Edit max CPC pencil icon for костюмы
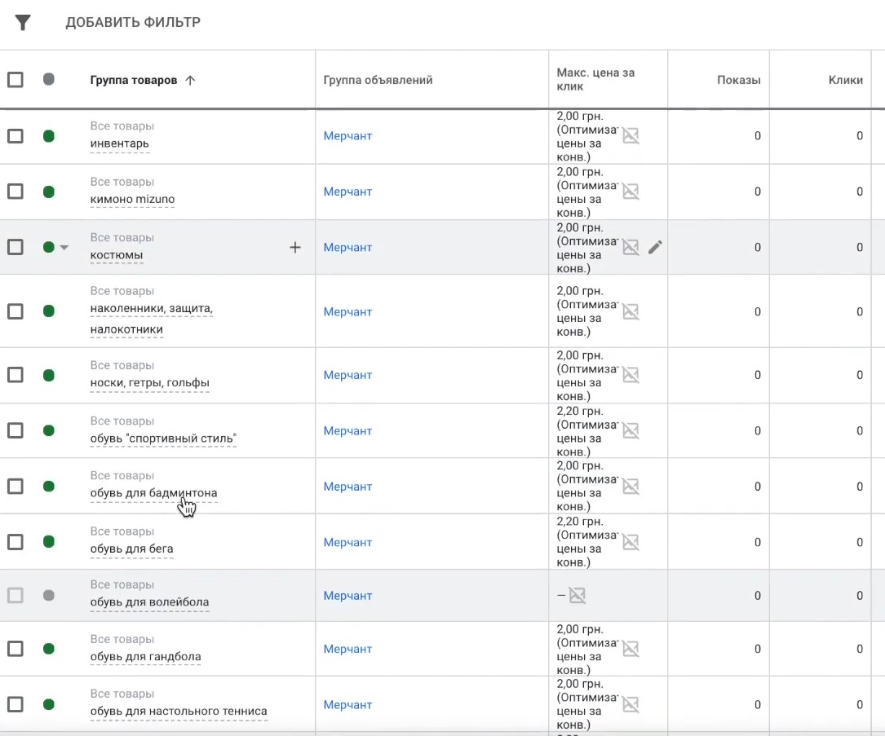Screen dimensions: 885x736 point(655,247)
